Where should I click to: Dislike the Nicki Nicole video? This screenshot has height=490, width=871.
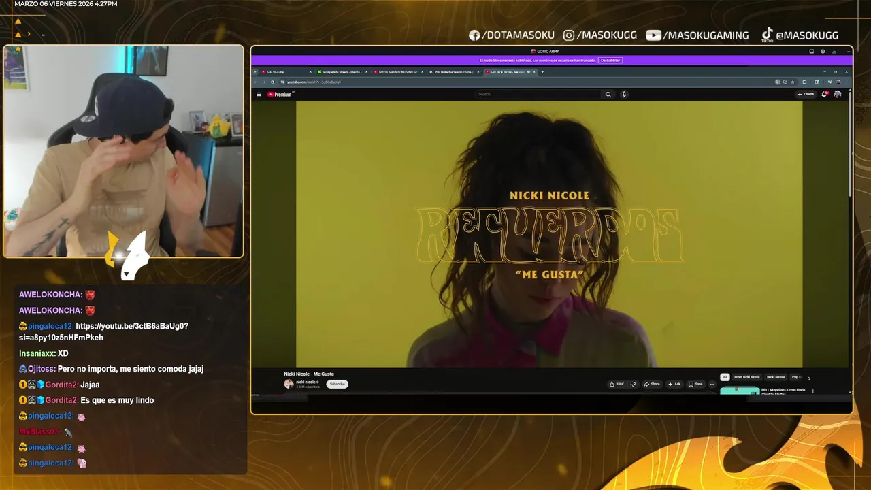point(633,384)
